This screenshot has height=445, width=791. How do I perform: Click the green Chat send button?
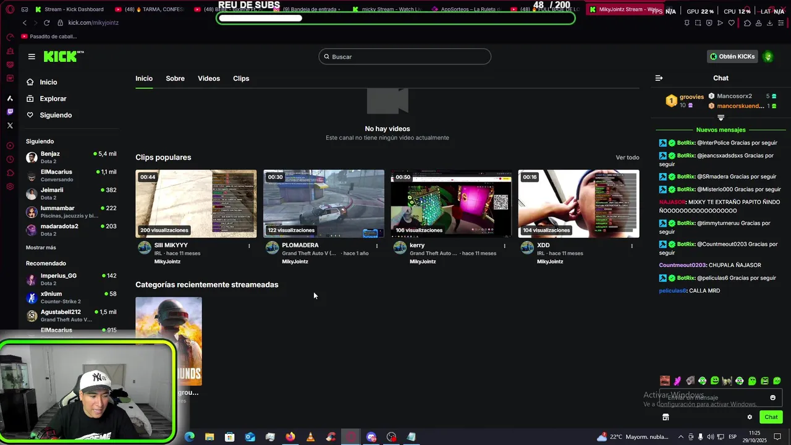pos(771,417)
